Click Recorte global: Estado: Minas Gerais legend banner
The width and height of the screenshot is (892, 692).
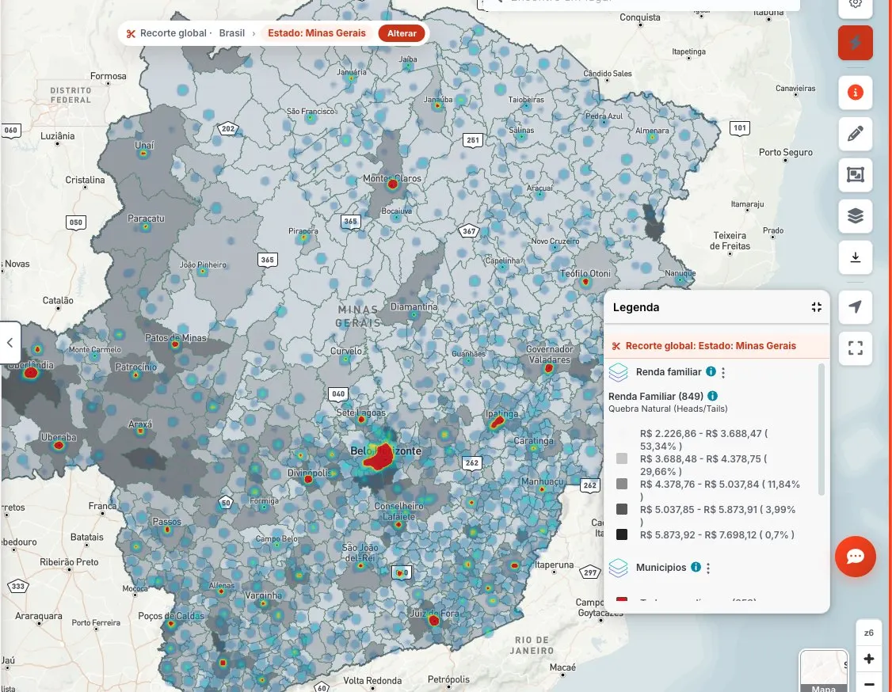coord(716,346)
